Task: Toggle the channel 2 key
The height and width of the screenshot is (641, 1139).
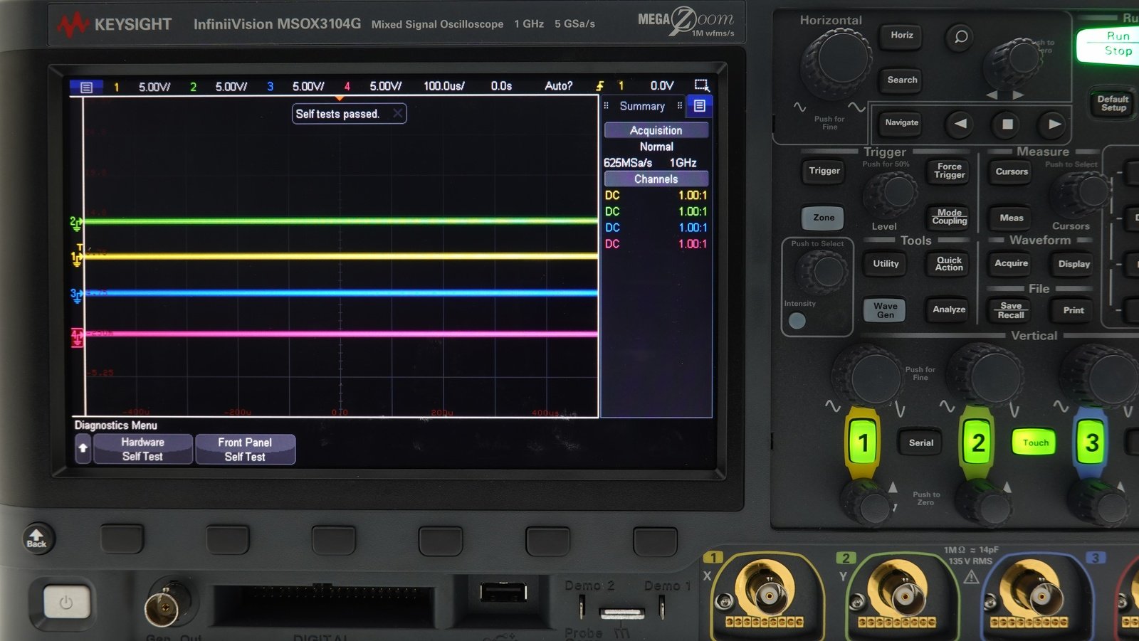Action: (978, 443)
